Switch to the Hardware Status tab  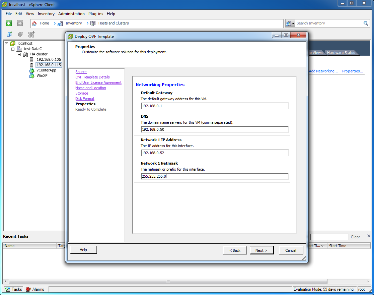(341, 53)
